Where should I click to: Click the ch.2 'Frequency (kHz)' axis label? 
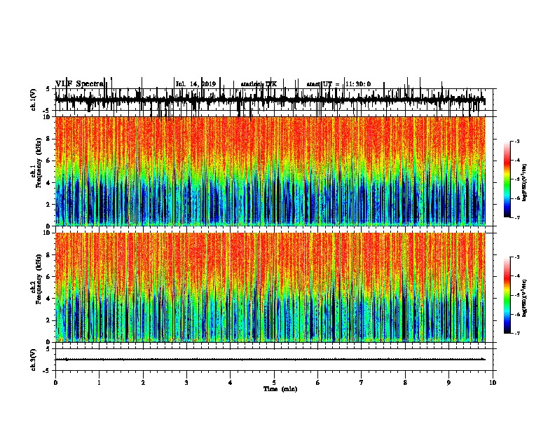coord(39,279)
